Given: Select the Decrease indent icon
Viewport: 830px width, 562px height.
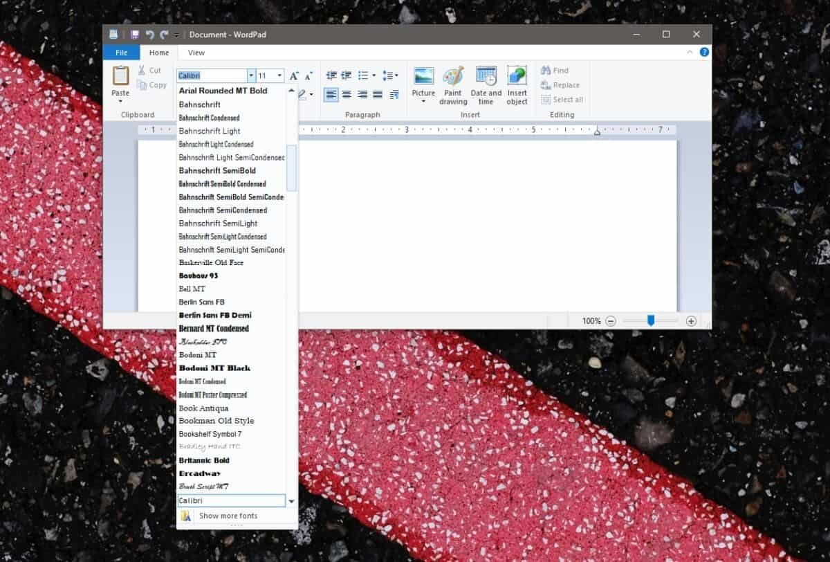Looking at the screenshot, I should coord(331,75).
